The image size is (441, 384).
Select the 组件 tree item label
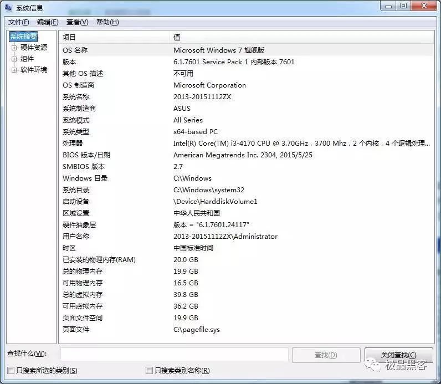pos(27,59)
